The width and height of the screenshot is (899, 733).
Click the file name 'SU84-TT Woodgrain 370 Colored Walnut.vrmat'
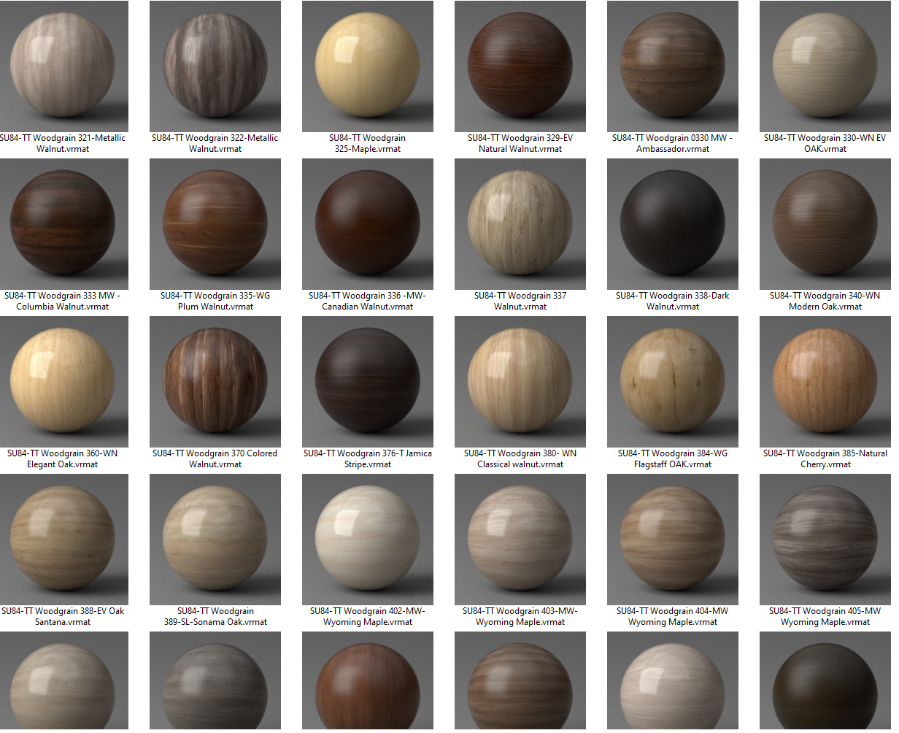point(215,458)
